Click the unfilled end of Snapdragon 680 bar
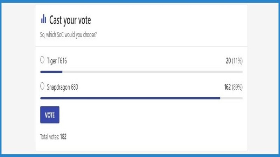Viewport: 280px width, 157px height. (231, 98)
